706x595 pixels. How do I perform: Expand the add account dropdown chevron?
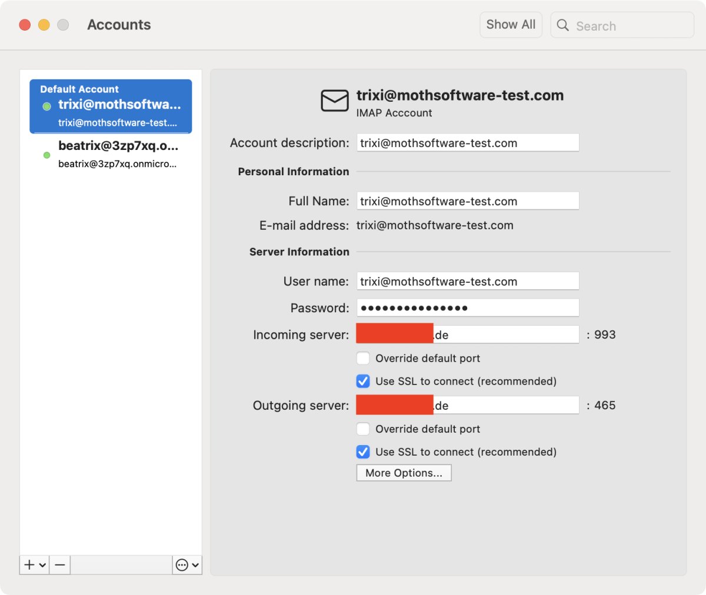click(42, 565)
